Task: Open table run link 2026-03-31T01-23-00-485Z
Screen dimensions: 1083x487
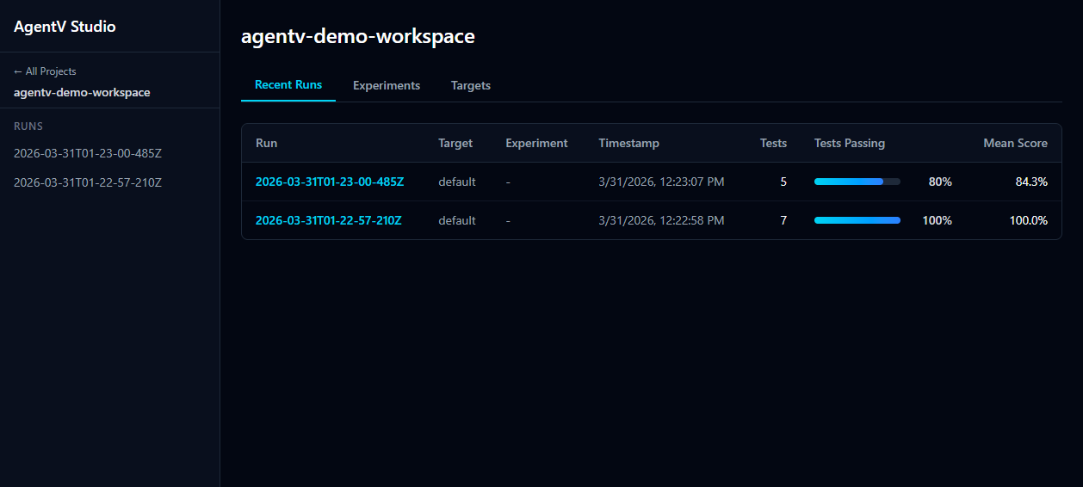Action: (x=330, y=182)
